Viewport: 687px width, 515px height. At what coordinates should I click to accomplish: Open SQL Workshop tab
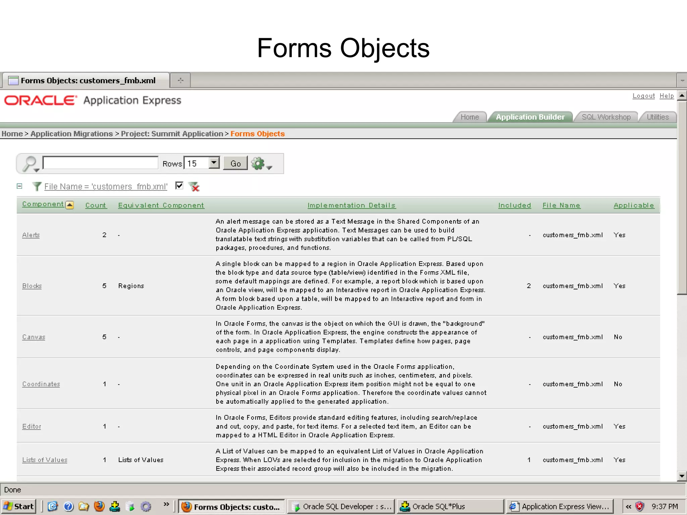pos(606,117)
